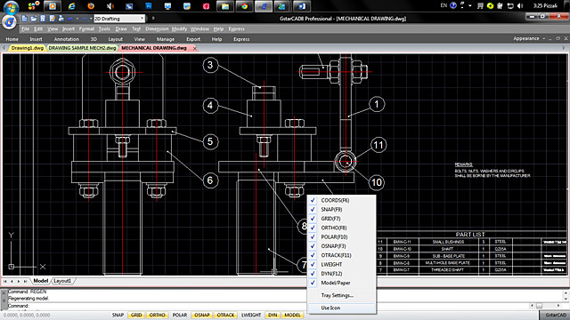Open the Appearance dropdown
This screenshot has height=320, width=570.
point(529,38)
